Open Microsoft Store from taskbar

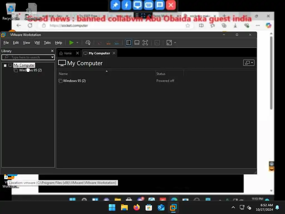tap(149, 207)
